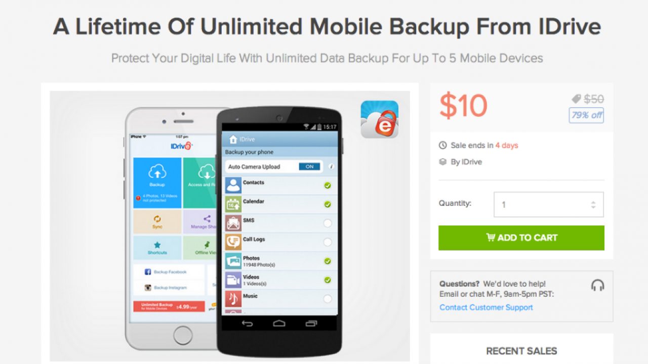Click the Call Logs phone icon
This screenshot has height=364, width=648.
[x=233, y=242]
